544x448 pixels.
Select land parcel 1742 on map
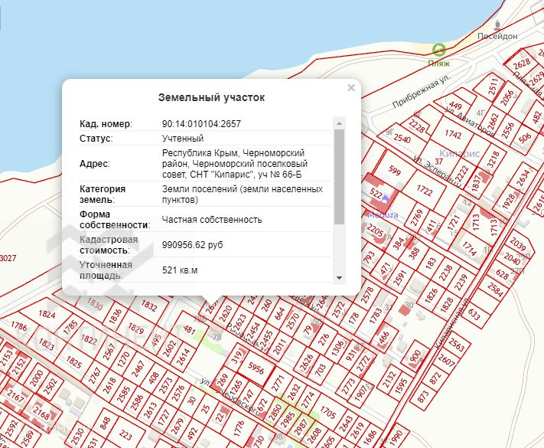tap(453, 134)
